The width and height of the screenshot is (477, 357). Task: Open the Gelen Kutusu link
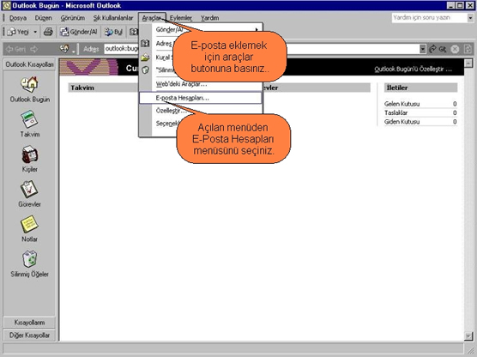tap(402, 104)
